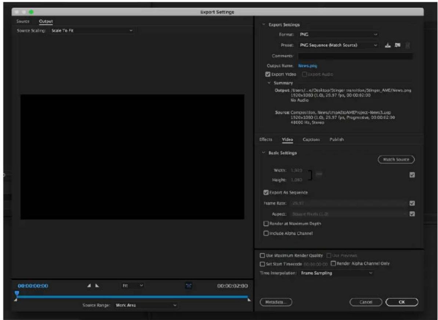438x320 pixels.
Task: Open the Aspect dropdown
Action: click(x=349, y=214)
